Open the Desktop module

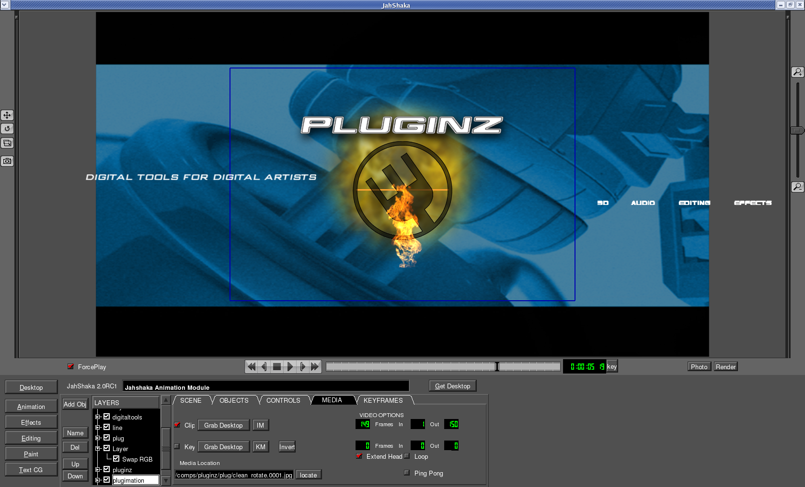pos(31,387)
